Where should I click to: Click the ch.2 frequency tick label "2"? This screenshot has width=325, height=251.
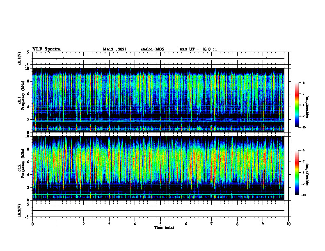tap(28, 187)
